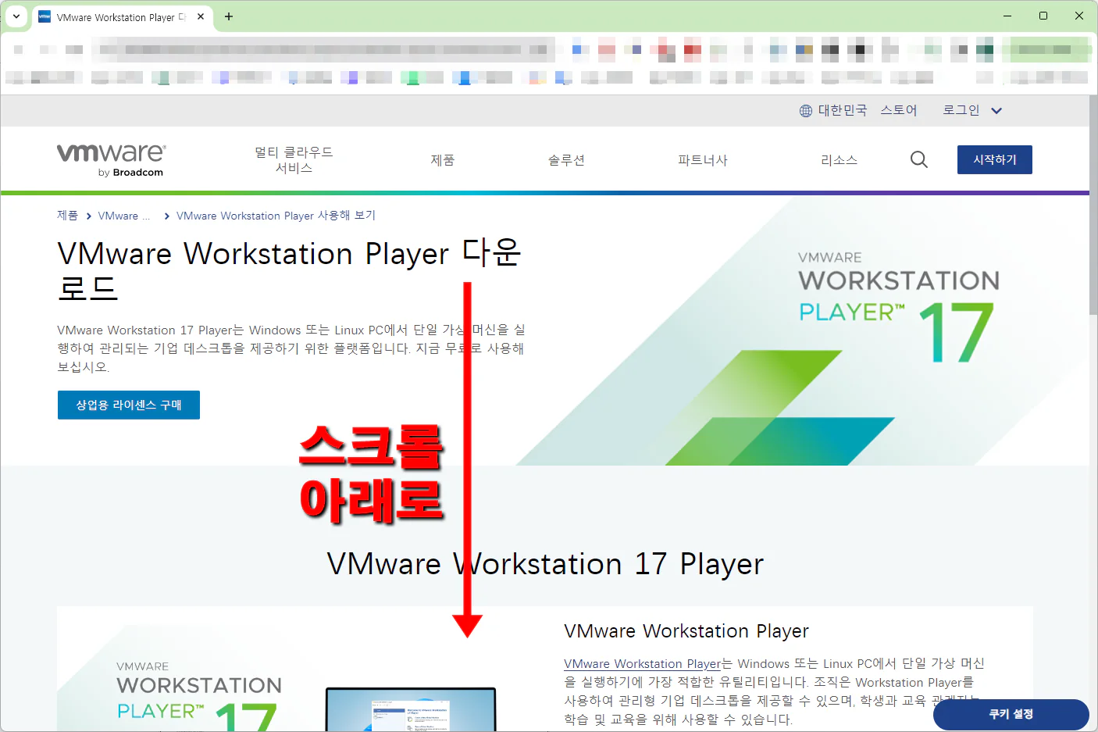This screenshot has width=1098, height=732.
Task: Click the 시작하기 button
Action: [x=994, y=159]
